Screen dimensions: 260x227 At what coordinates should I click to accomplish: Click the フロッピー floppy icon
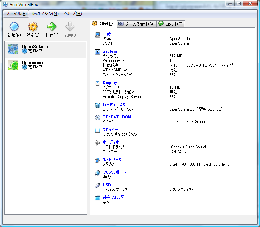(x=98, y=130)
